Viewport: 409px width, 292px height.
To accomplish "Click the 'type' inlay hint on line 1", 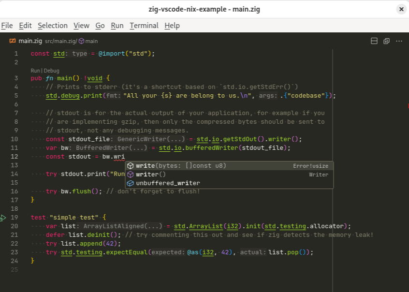I will click(80, 54).
